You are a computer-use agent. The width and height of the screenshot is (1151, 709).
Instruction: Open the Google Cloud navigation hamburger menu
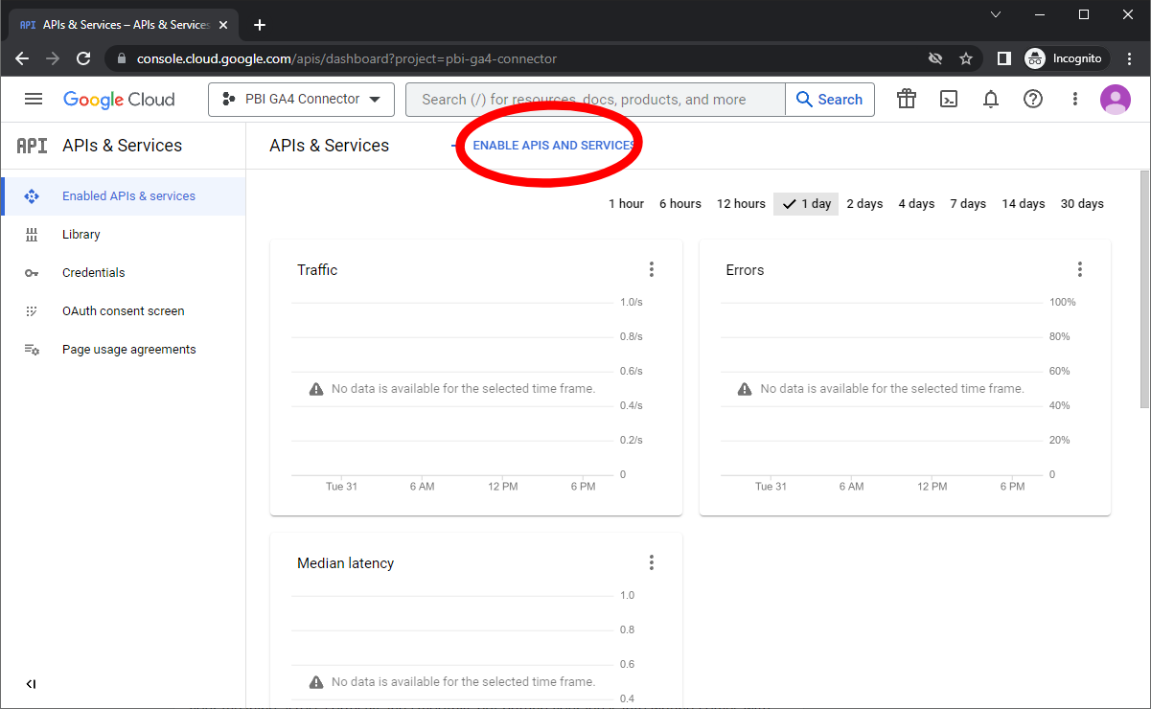point(34,99)
